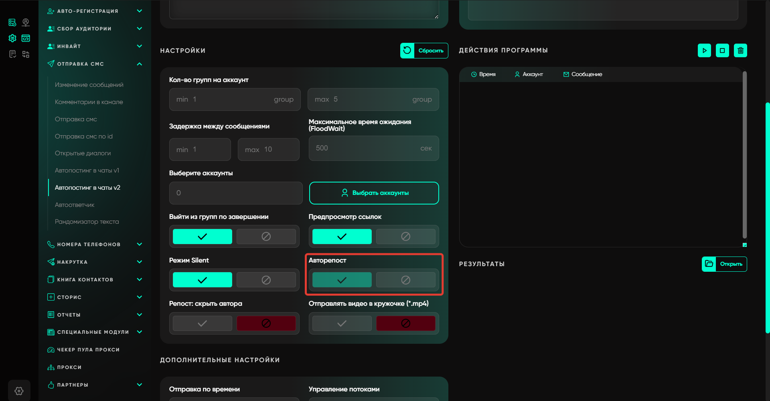Open the code window icon in sidebar

[26, 38]
